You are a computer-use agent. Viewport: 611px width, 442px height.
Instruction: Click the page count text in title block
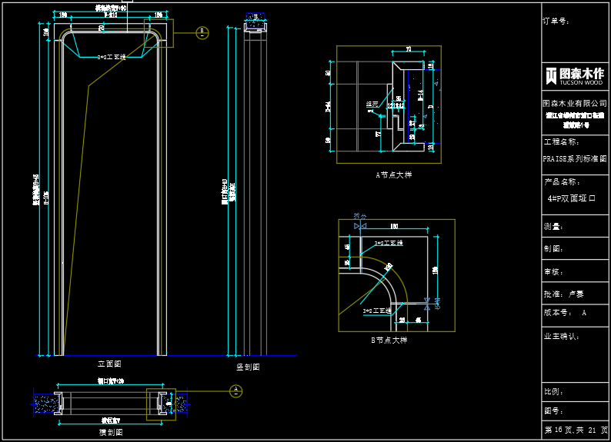[576, 430]
